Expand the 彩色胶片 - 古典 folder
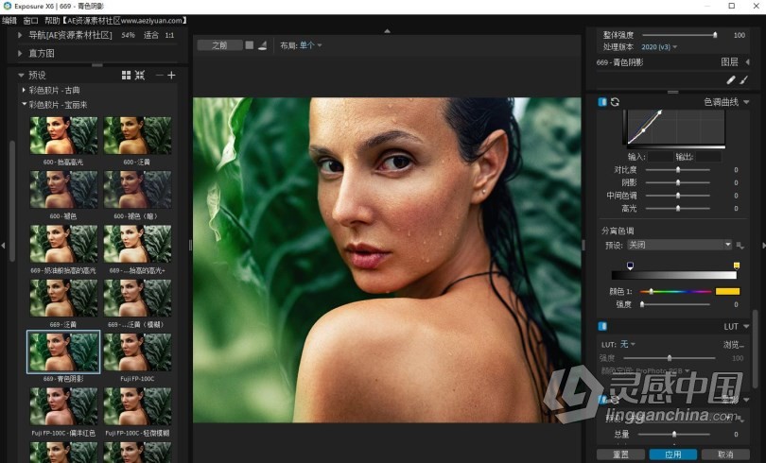 [24, 90]
